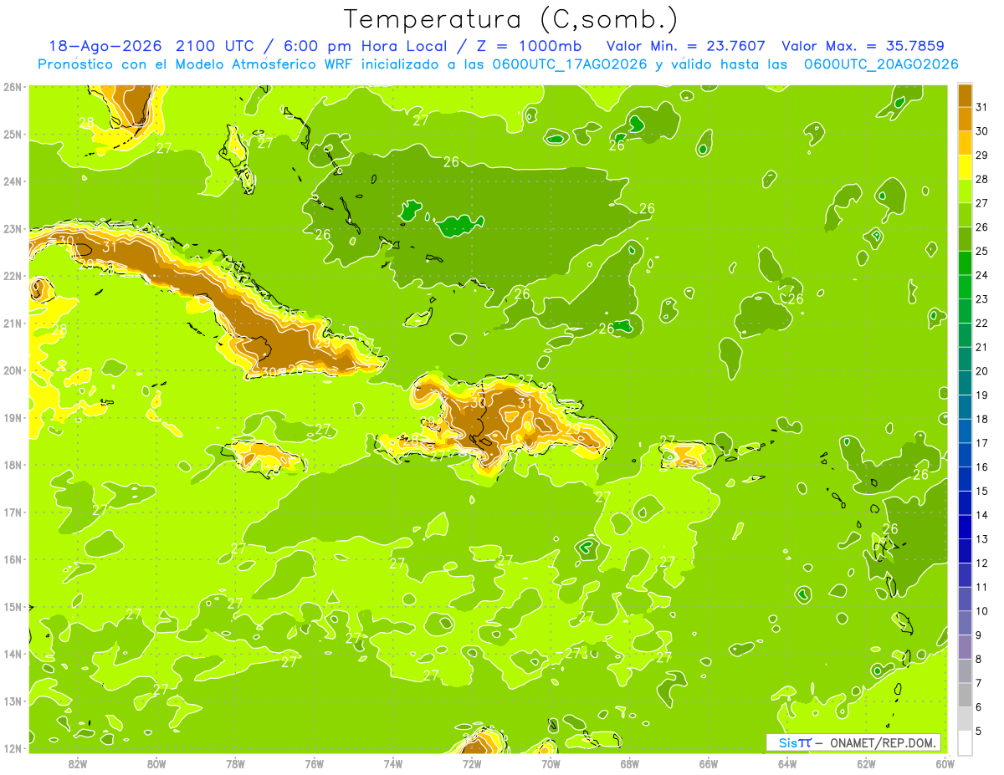
Task: Click the legend scale label 13
Action: tap(982, 539)
